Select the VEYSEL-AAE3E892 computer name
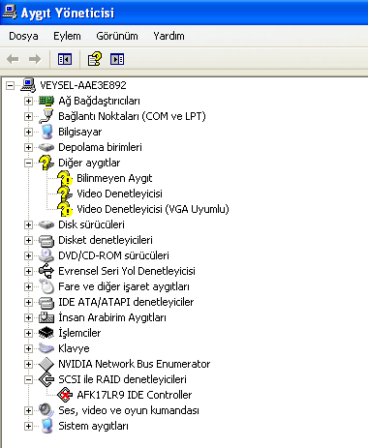Screen dimensions: 368x448 click(83, 85)
